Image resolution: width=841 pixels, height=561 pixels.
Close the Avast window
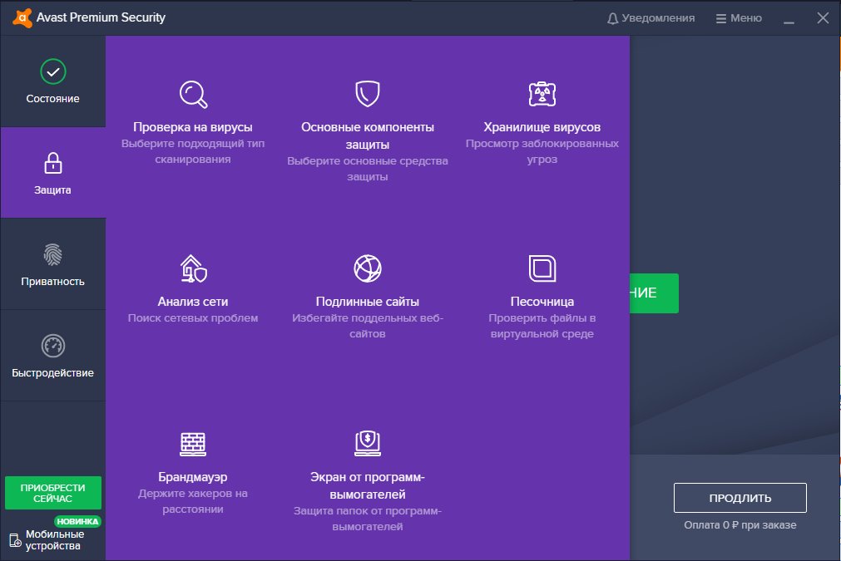pos(823,18)
